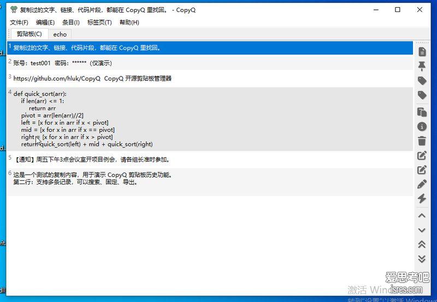
Task: Select item 1 '复制过的文字、链接、代码片段'
Action: (x=210, y=48)
